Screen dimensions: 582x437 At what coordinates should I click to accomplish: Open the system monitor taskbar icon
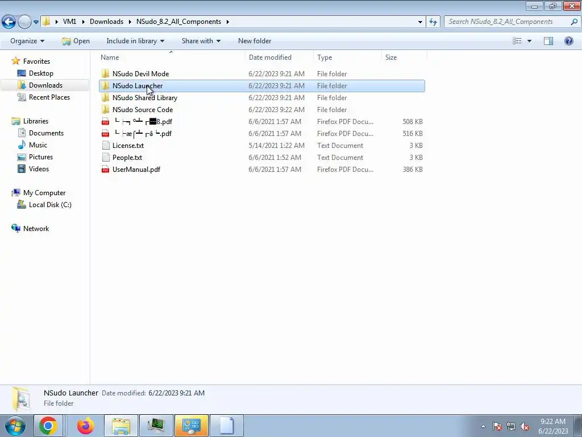156,426
